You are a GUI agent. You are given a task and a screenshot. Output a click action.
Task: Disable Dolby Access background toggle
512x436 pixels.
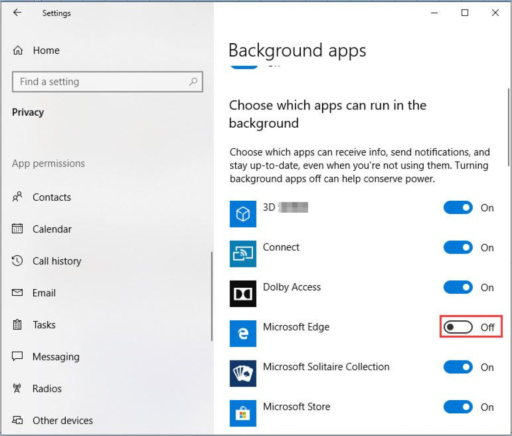tap(458, 287)
